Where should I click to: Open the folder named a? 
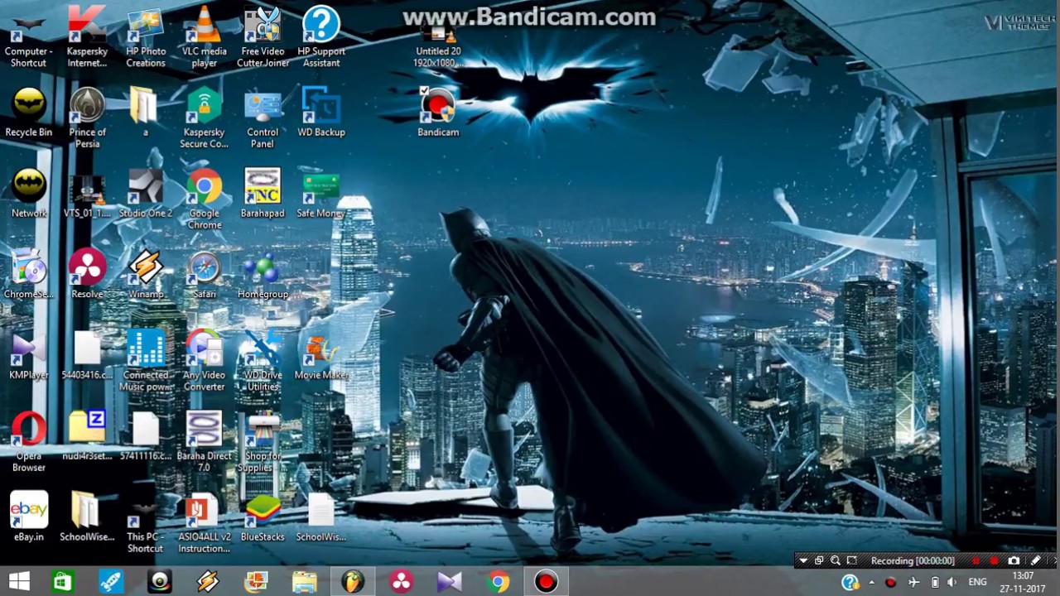146,113
